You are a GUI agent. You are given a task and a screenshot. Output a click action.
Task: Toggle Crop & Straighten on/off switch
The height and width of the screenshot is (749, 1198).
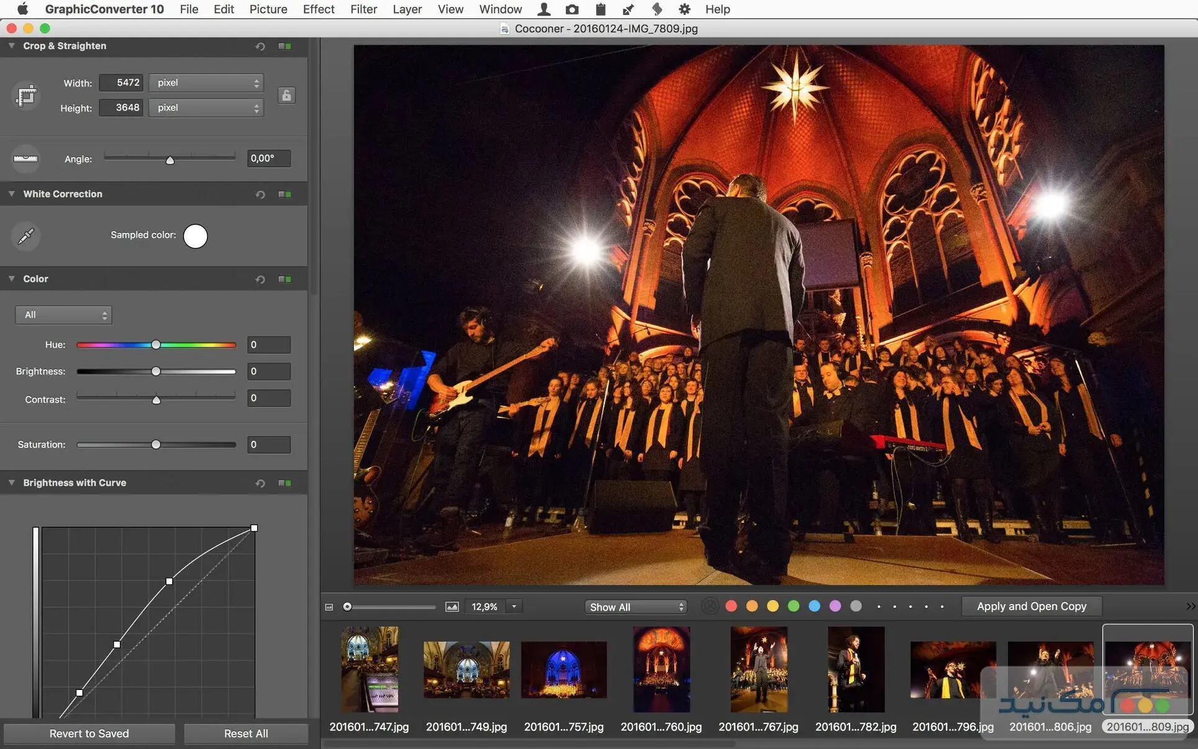285,46
